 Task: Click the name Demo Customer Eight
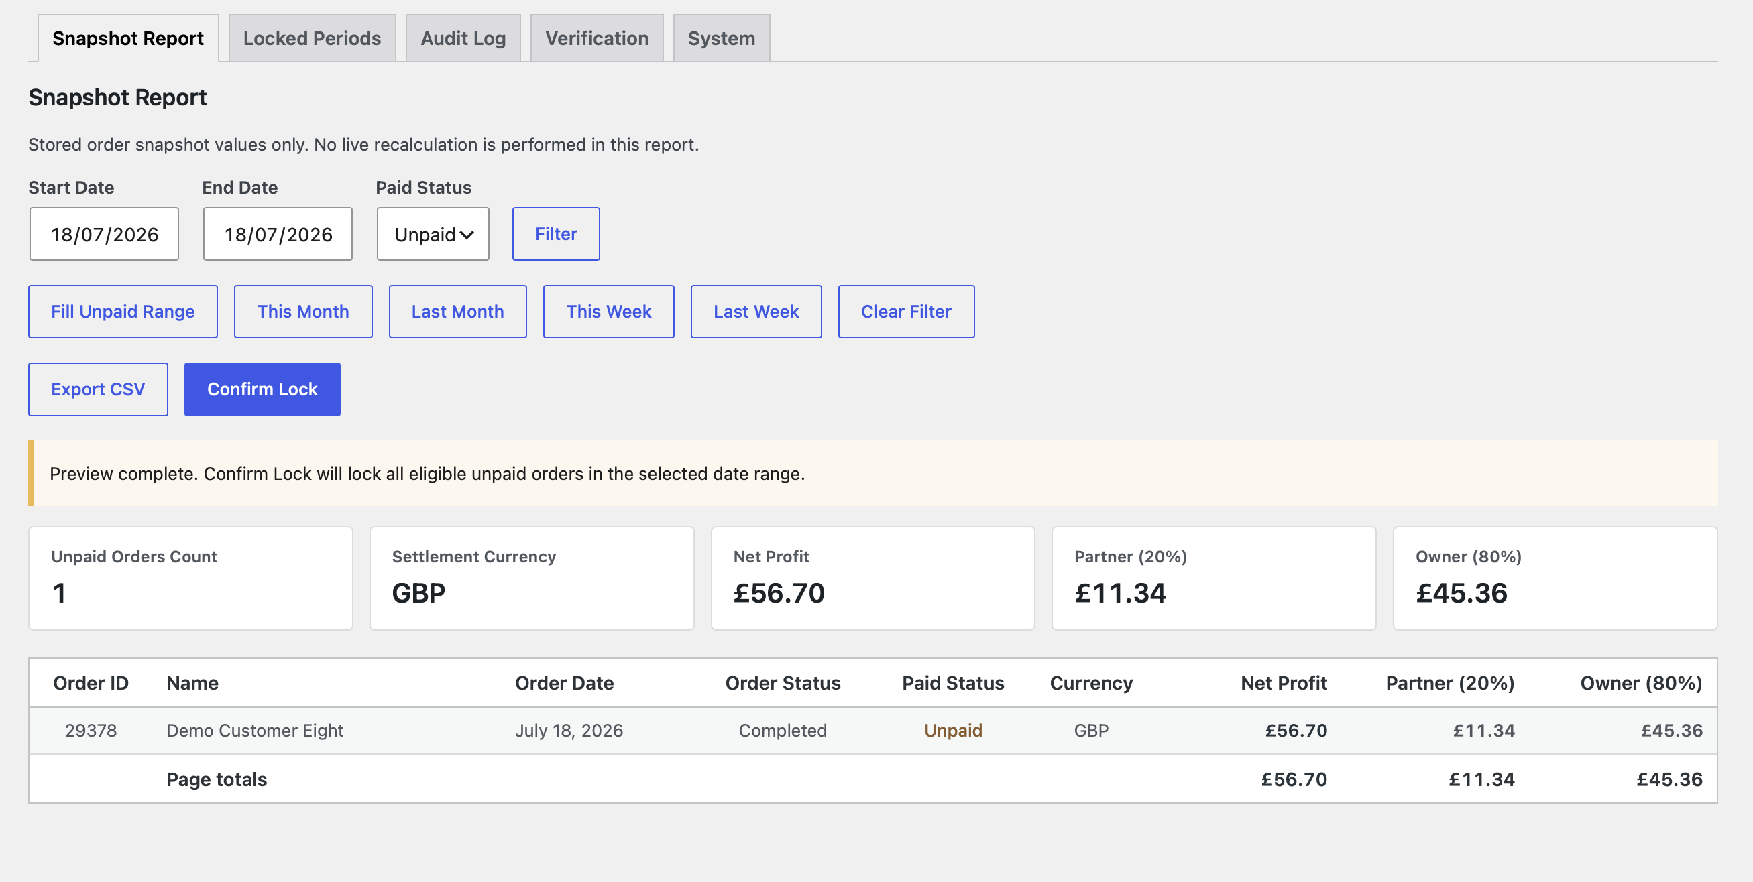[256, 731]
